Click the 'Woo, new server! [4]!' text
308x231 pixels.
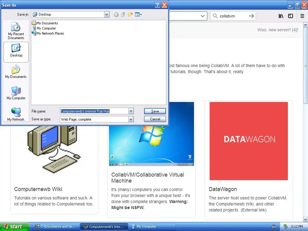(278, 30)
